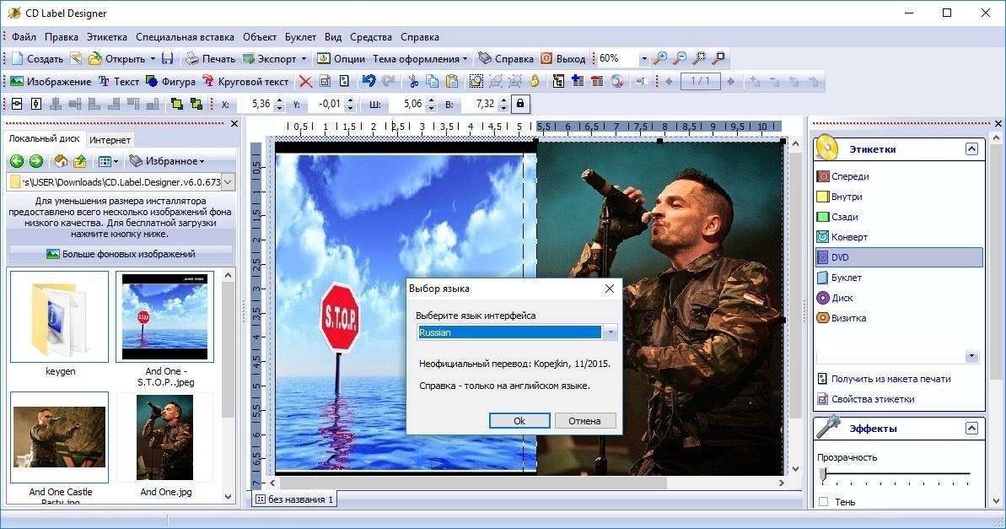The width and height of the screenshot is (1006, 529).
Task: Paste from clipboard icon
Action: (x=452, y=82)
